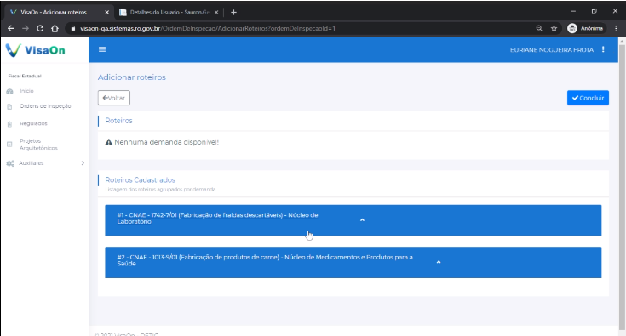Restore down the browser window
This screenshot has height=336, width=626.
[594, 11]
